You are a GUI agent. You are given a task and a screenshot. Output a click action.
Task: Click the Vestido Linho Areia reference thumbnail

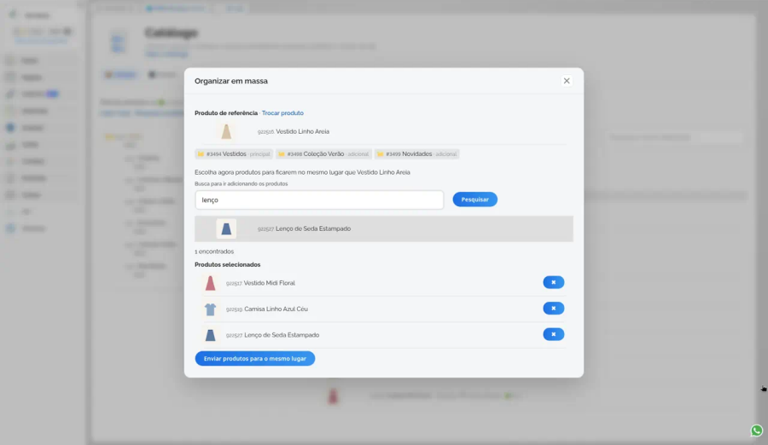(226, 131)
